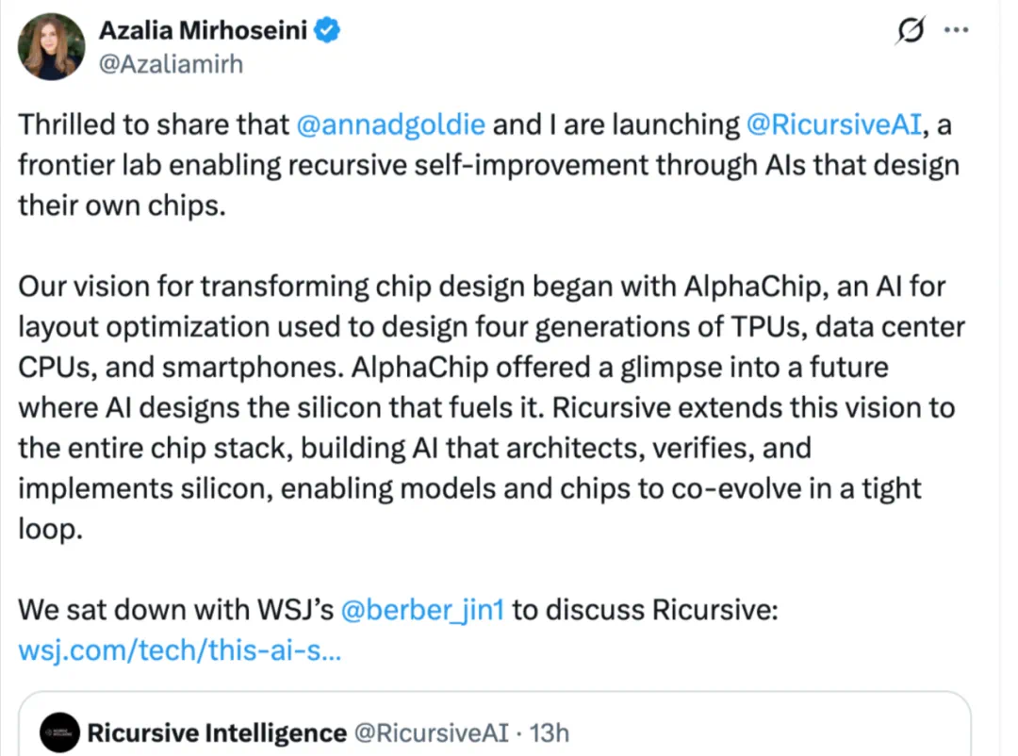This screenshot has height=756, width=1018.
Task: Click the verified badge next to Azalia Mirhoseini
Action: tap(325, 29)
